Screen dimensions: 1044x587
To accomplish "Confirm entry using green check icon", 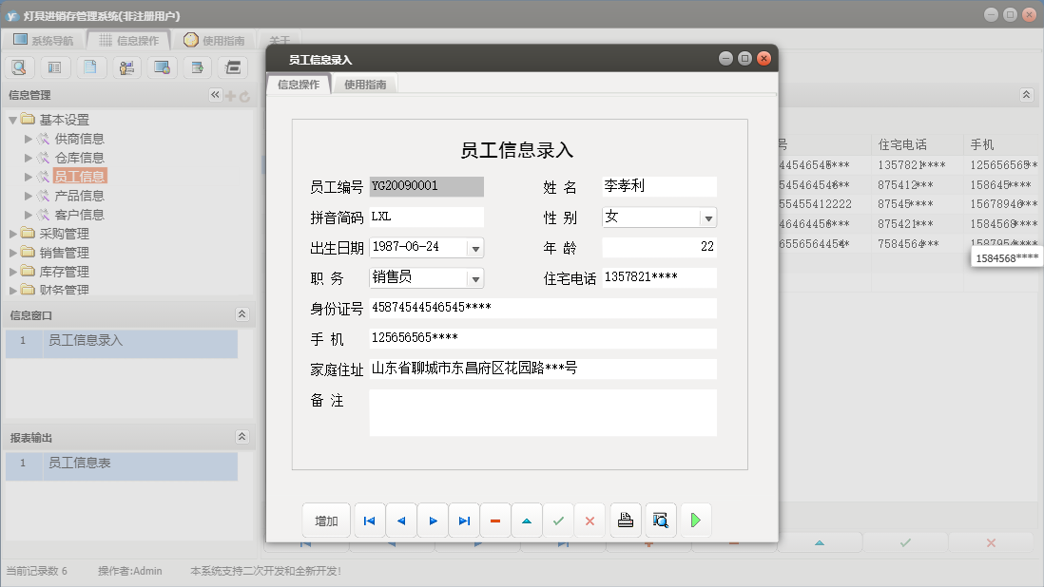I will 559,520.
